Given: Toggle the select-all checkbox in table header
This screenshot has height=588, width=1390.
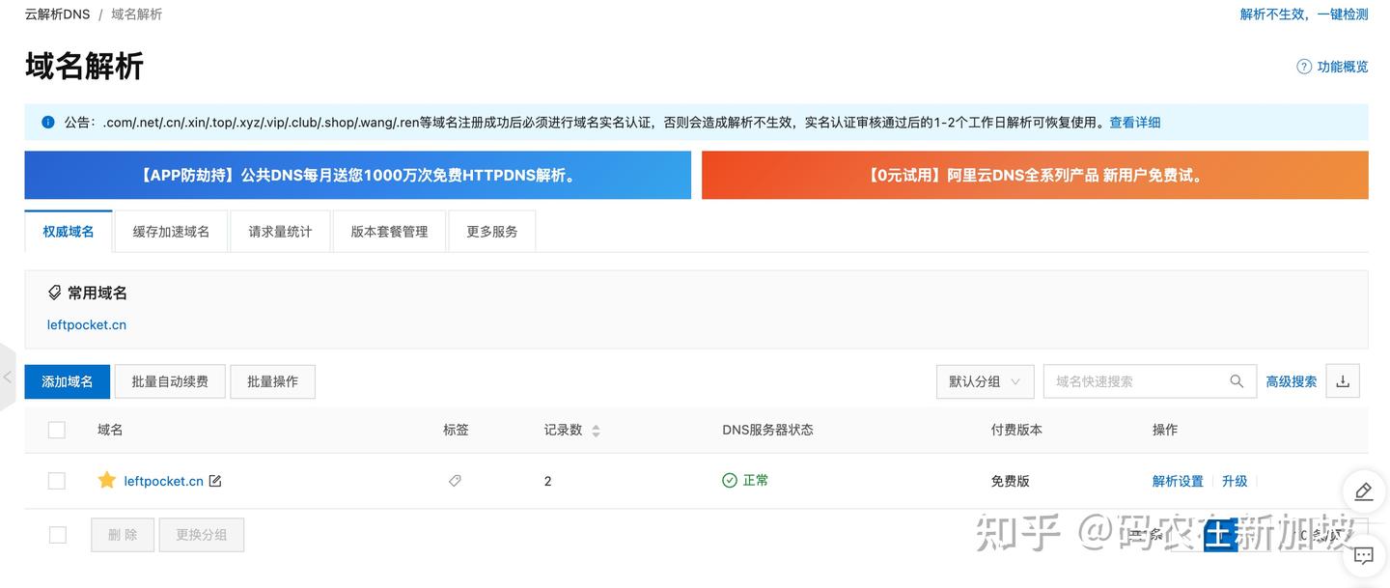Looking at the screenshot, I should pos(57,430).
